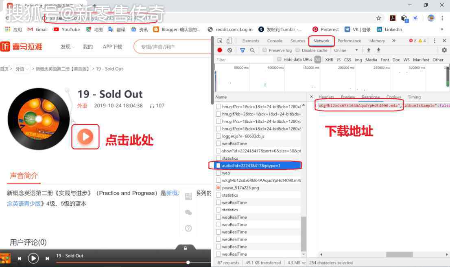450x267 pixels.
Task: Open the APP下载 link
Action: coord(112,47)
